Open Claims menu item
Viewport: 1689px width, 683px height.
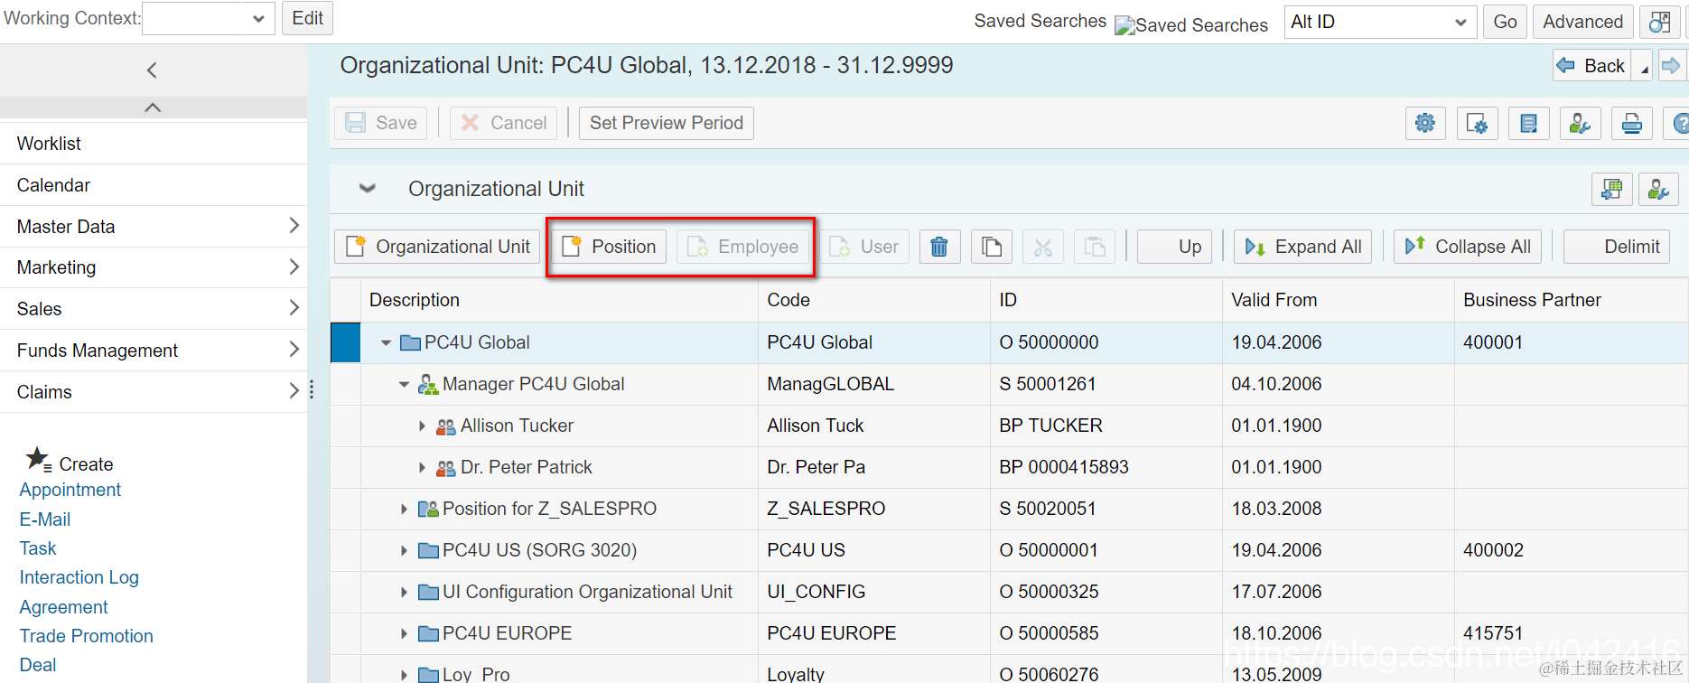(x=44, y=392)
